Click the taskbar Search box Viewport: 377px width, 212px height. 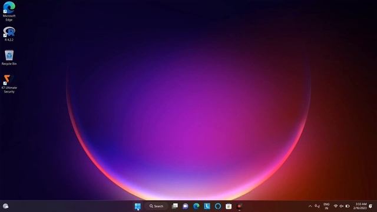point(156,206)
